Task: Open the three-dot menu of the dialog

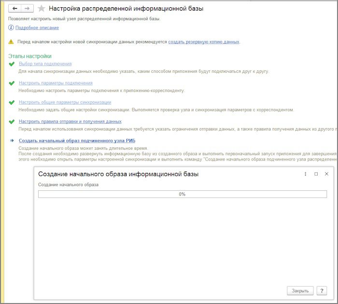Action: pos(305,174)
